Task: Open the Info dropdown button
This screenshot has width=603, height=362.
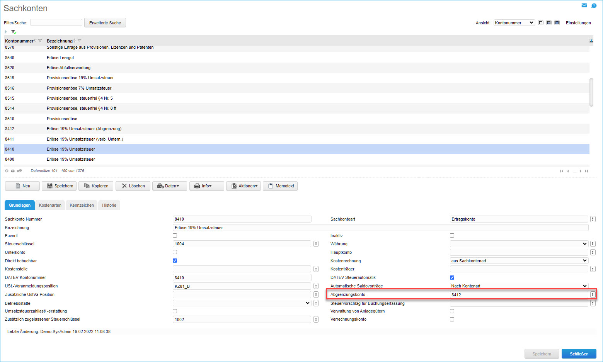Action: tap(206, 186)
